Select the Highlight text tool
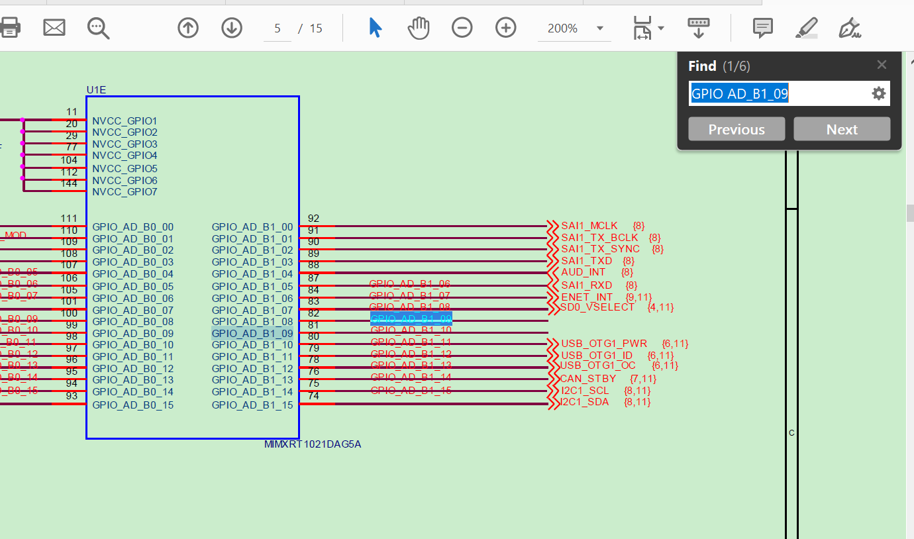The image size is (914, 539). click(807, 28)
